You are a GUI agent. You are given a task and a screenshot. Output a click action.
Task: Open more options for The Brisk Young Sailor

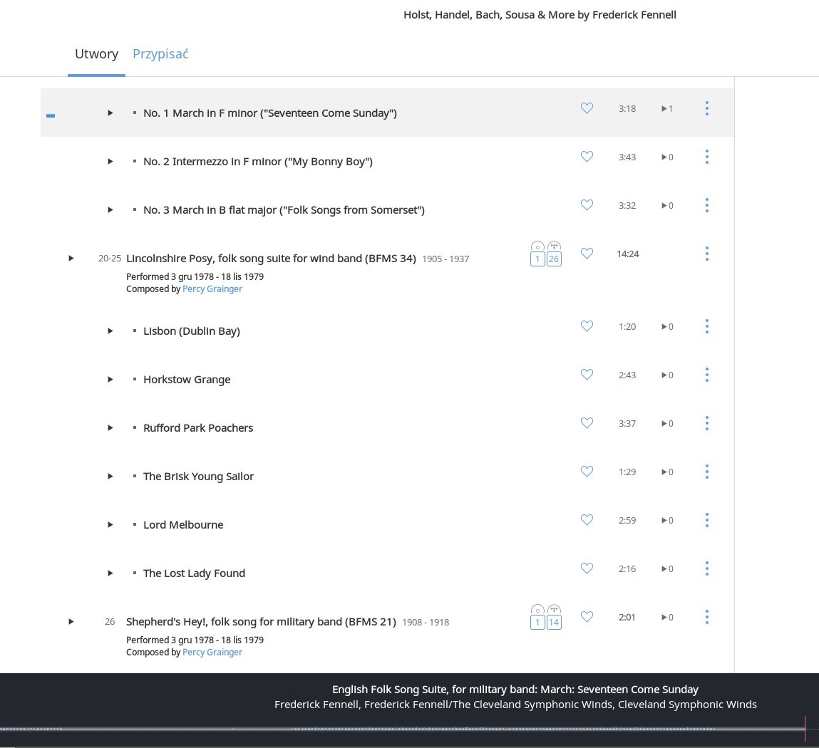pos(706,472)
